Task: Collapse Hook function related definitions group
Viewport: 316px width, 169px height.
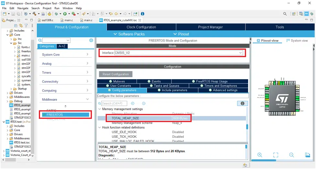Action: point(99,128)
